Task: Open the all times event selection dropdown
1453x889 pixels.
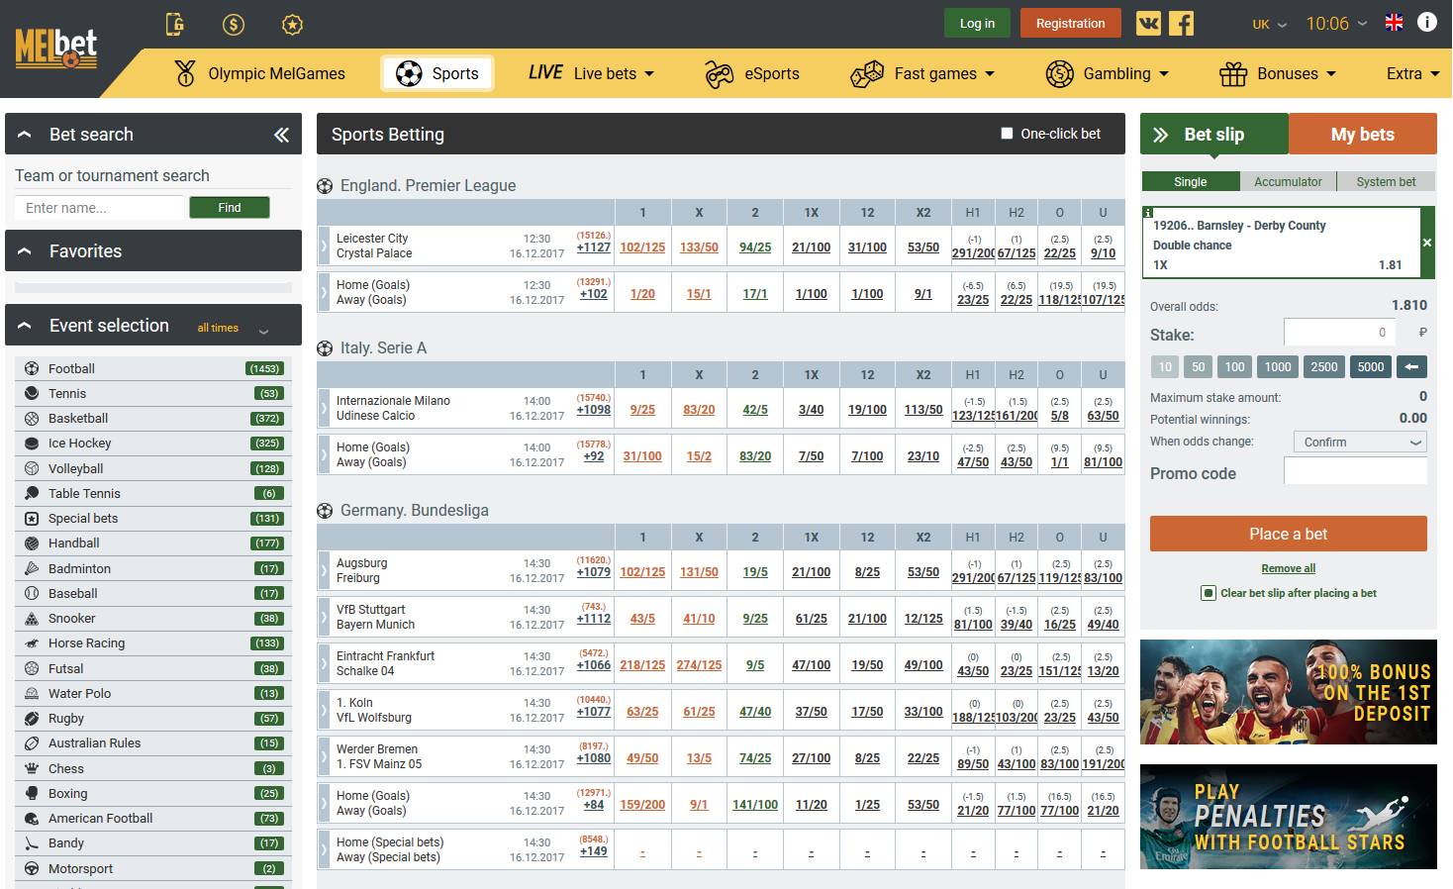Action: click(x=233, y=328)
